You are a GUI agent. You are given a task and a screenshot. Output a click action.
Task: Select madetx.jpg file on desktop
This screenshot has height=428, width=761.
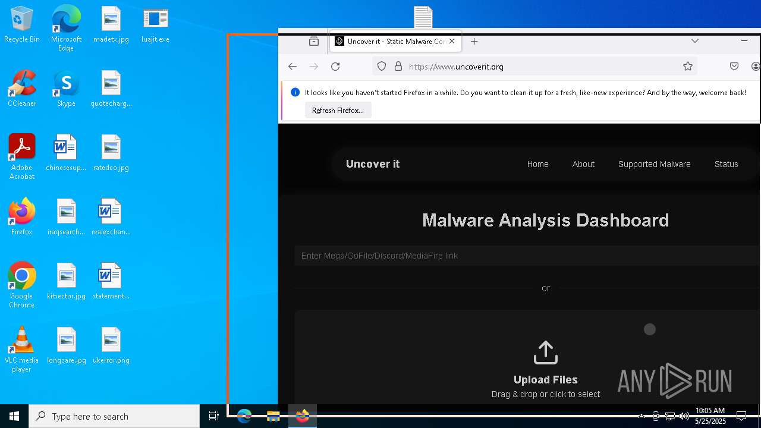point(111,25)
